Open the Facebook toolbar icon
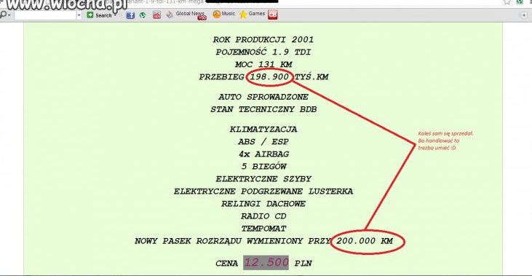 (130, 15)
